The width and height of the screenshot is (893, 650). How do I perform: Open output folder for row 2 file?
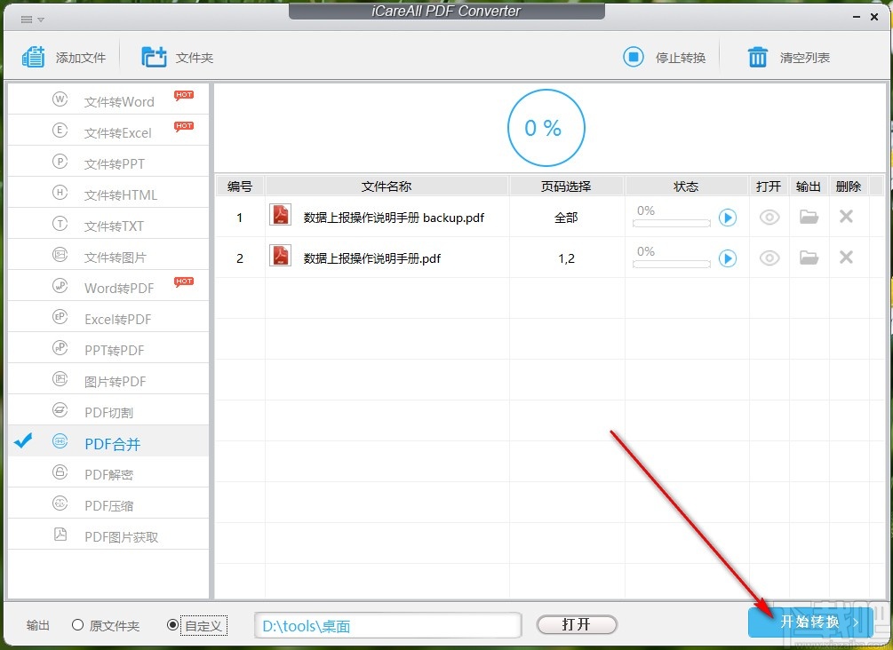(809, 258)
